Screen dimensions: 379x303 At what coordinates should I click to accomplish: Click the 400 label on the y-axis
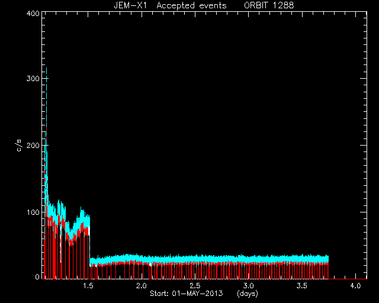pyautogui.click(x=33, y=13)
